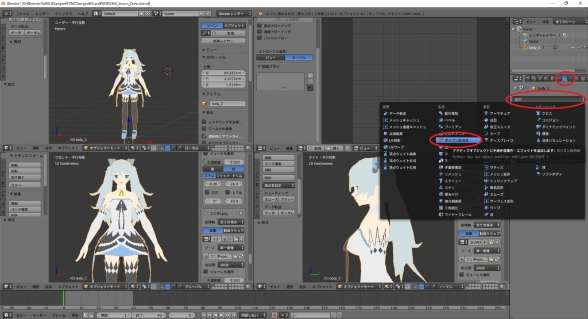Image resolution: width=588 pixels, height=319 pixels.
Task: Open the グローバル orientation dropdown
Action: 196,286
